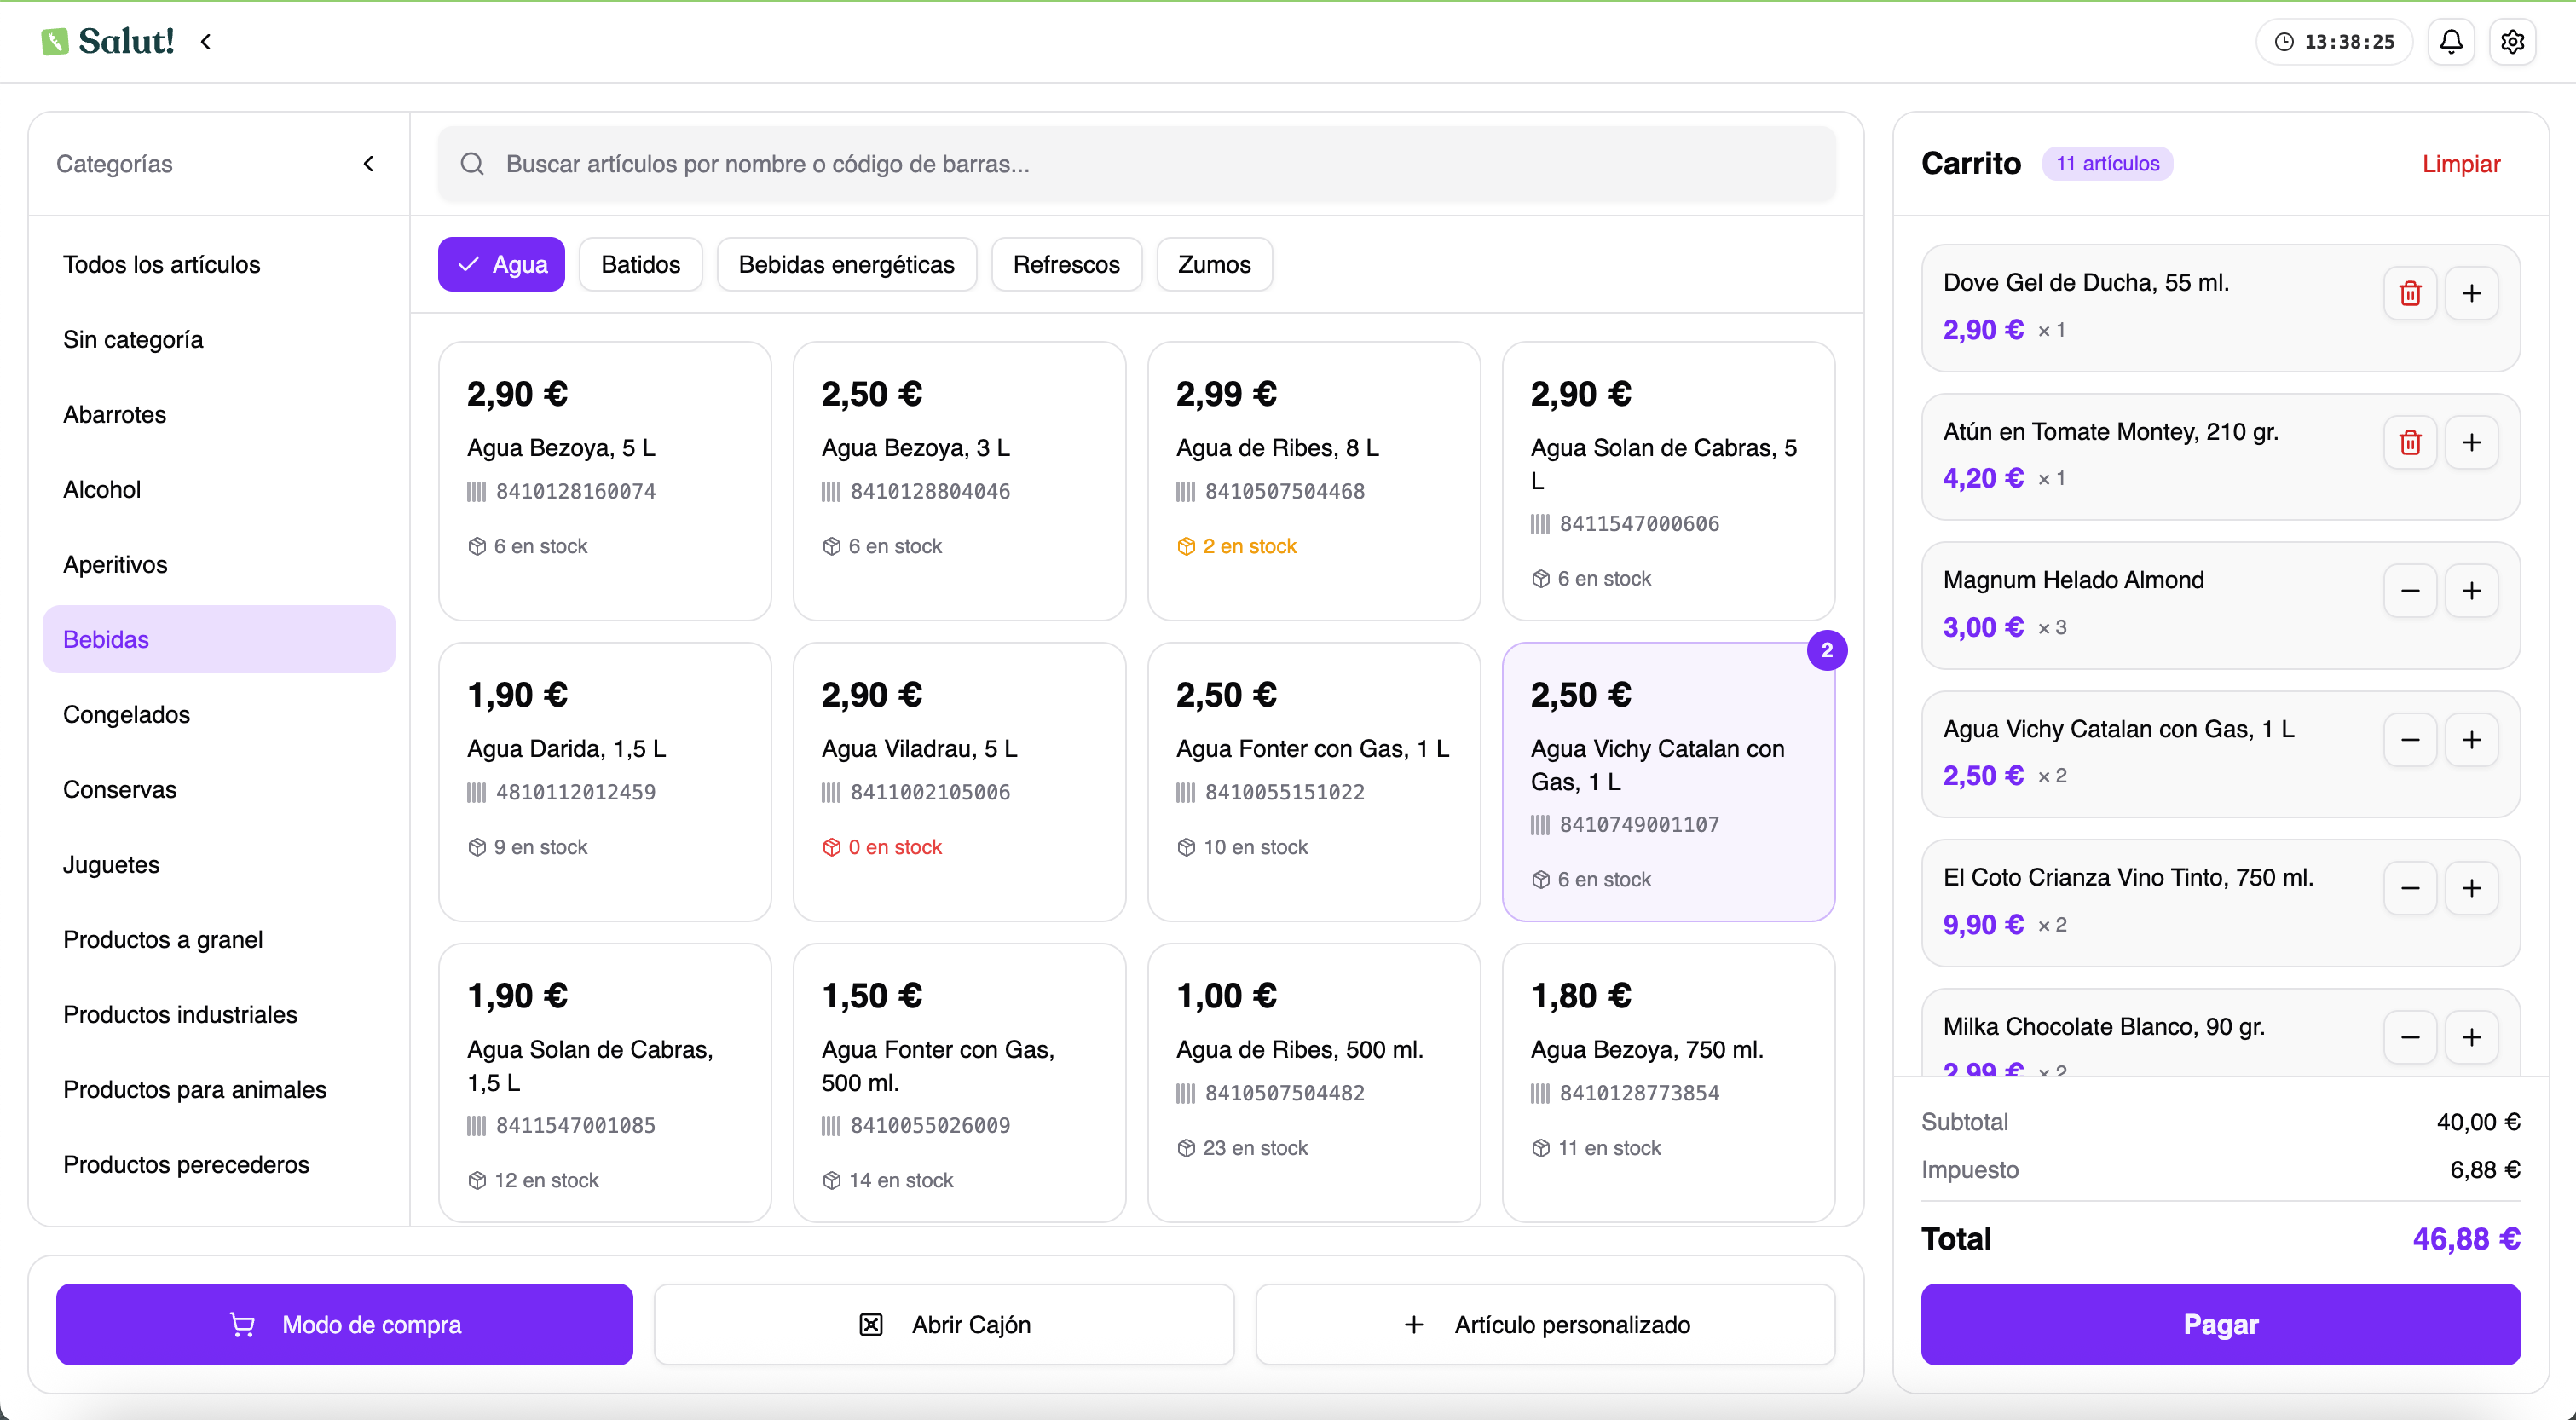
Task: Focus the article search field
Action: coord(1136,164)
